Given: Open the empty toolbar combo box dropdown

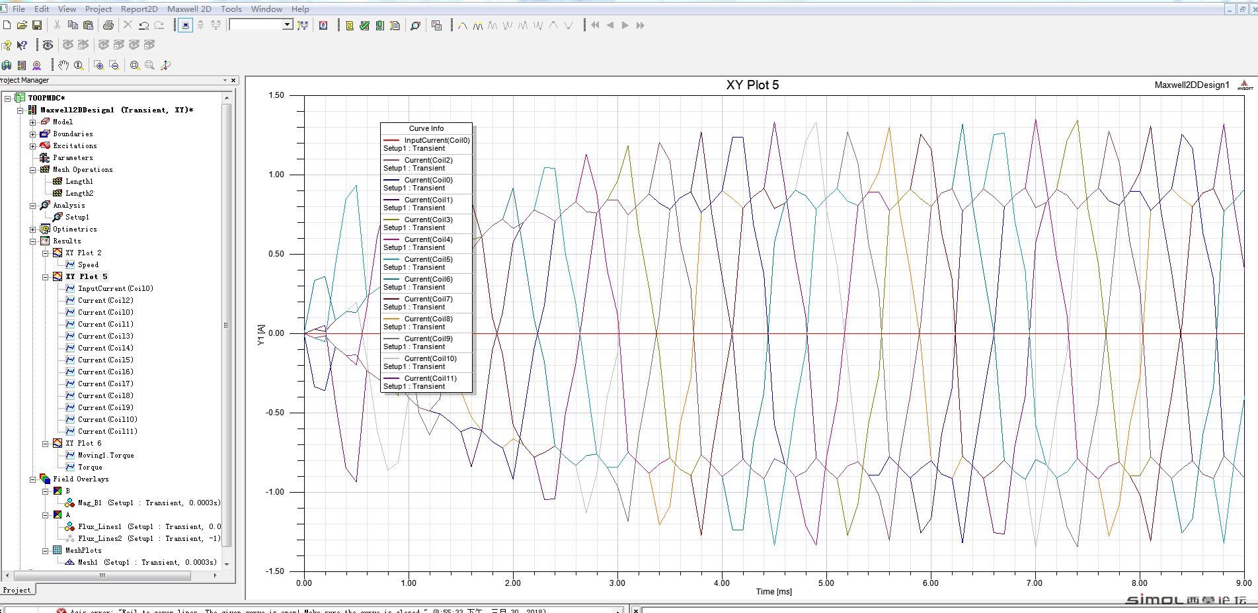Looking at the screenshot, I should point(287,24).
